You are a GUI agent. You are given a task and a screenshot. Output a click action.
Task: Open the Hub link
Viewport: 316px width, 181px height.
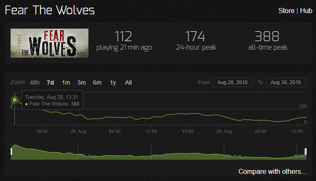(x=306, y=11)
